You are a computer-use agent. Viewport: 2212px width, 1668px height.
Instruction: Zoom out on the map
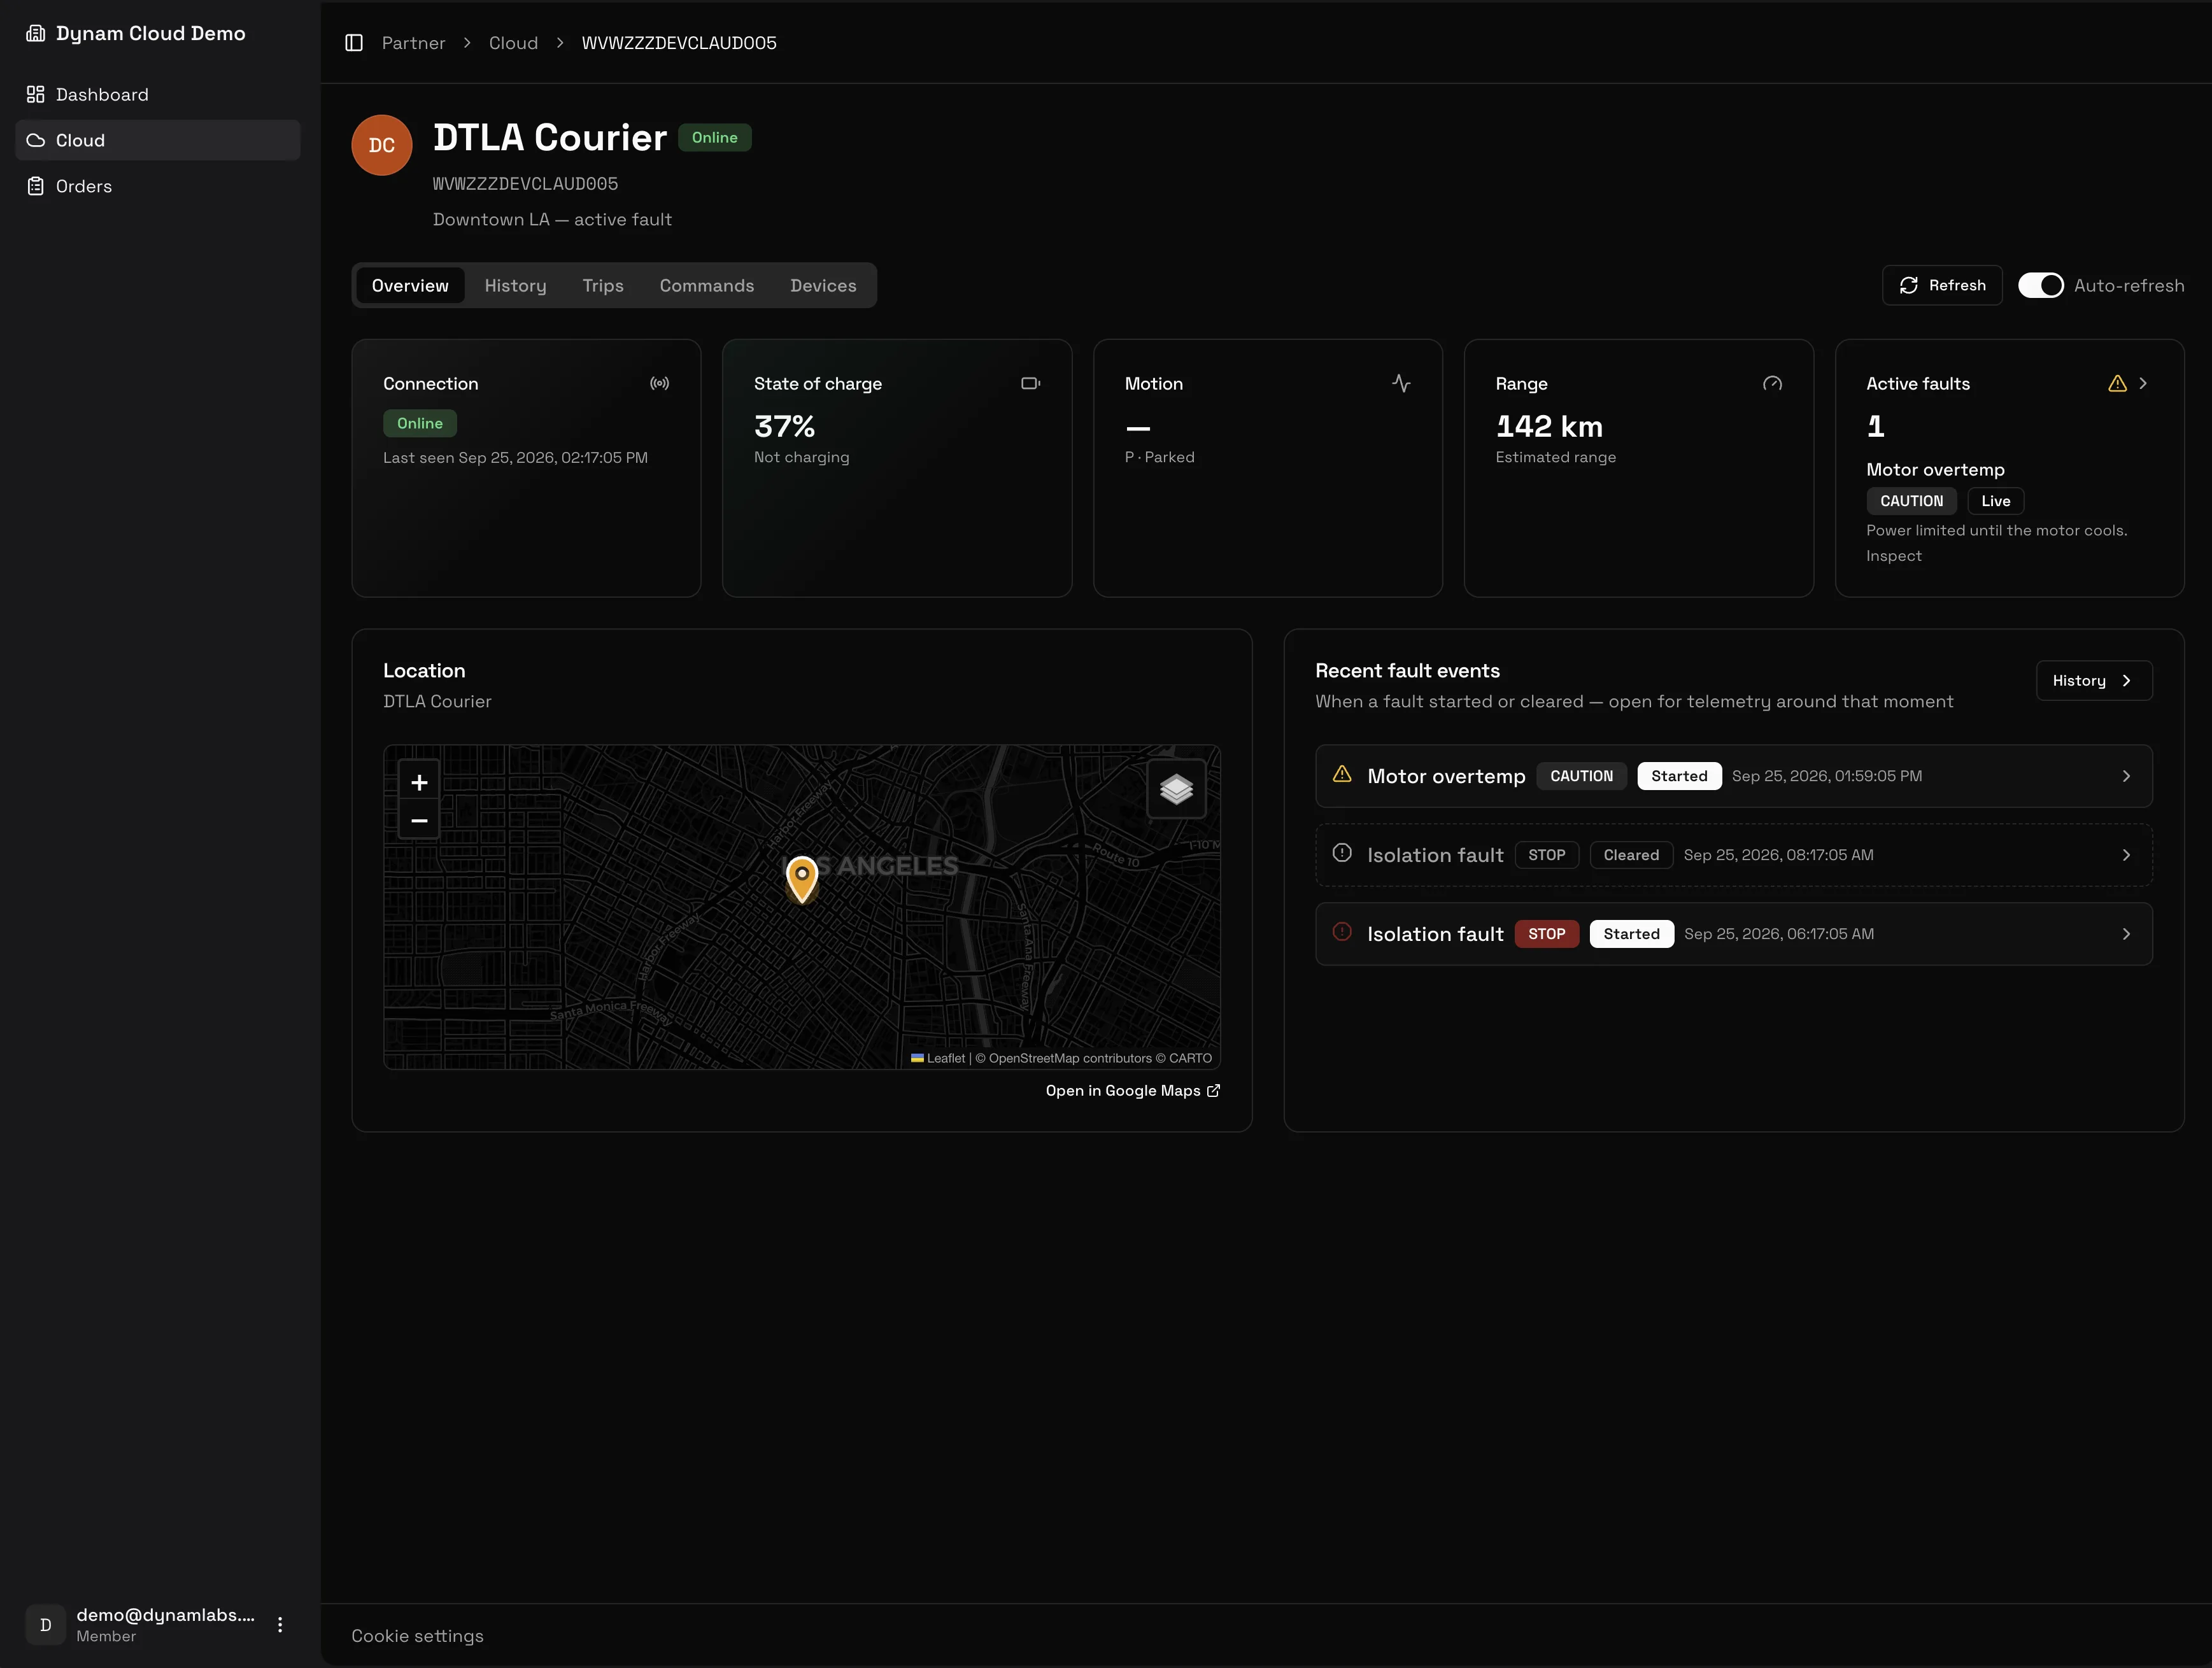(419, 821)
